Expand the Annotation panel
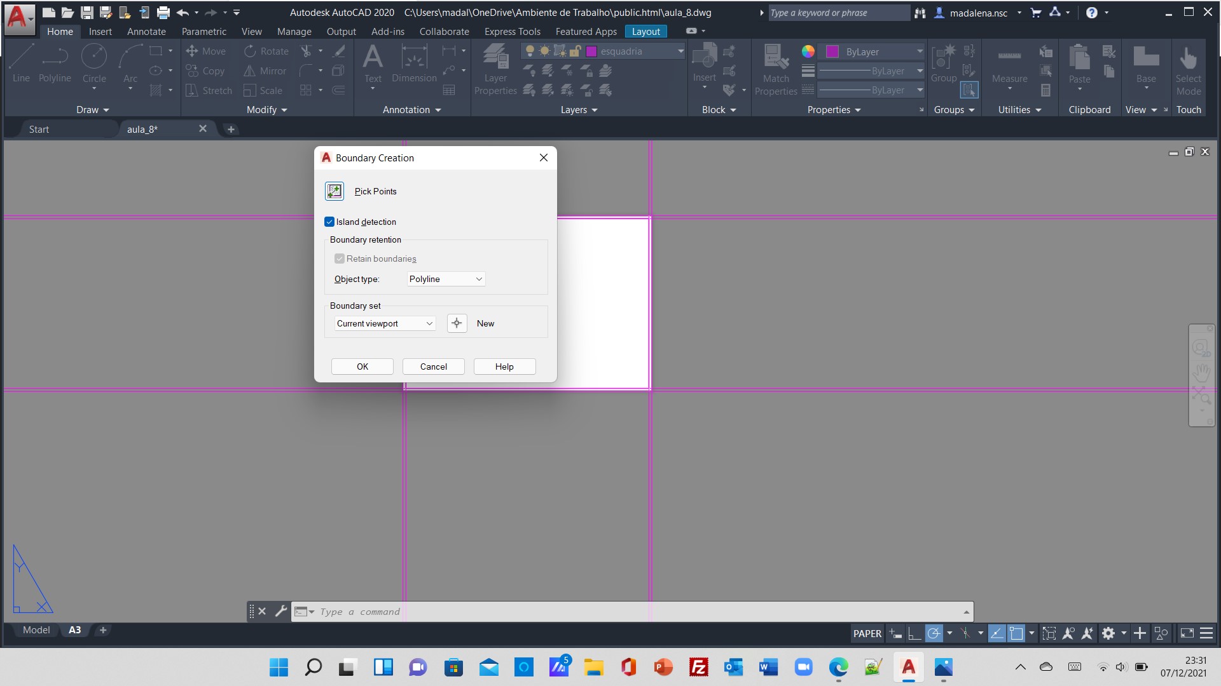This screenshot has width=1221, height=686. click(411, 110)
